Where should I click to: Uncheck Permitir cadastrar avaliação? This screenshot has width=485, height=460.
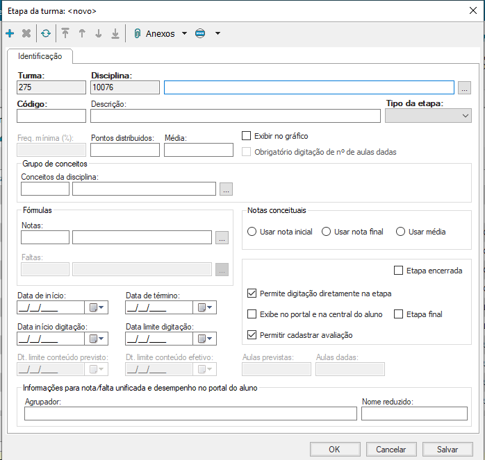coord(252,335)
